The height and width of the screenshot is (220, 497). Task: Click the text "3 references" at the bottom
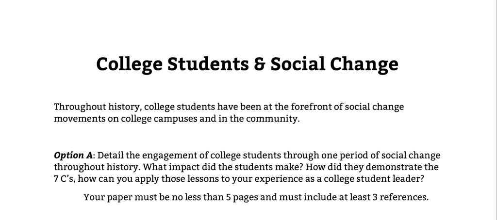point(400,197)
